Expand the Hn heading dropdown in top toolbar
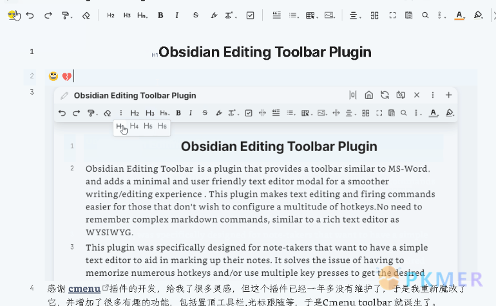The image size is (496, 306). pos(142,15)
